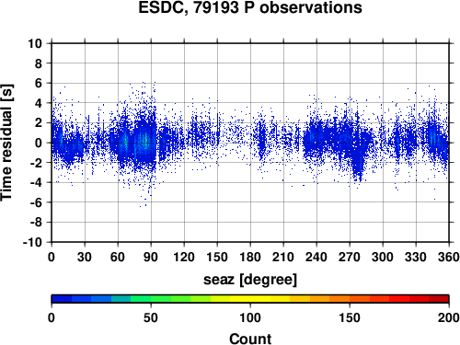Select the dark blue end of the colorbar
460x345 pixels.
[62, 299]
